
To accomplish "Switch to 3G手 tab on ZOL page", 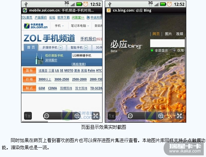I will [97, 48].
